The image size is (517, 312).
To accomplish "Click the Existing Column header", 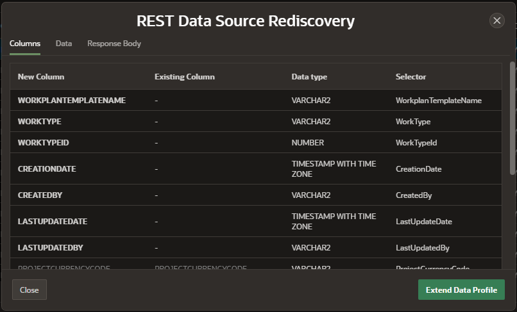I will 185,76.
